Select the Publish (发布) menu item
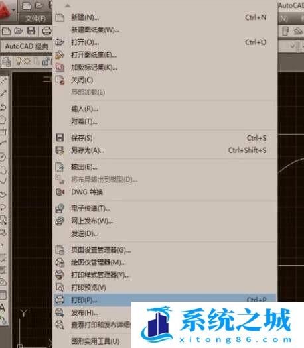The width and height of the screenshot is (304, 348). tap(92, 313)
